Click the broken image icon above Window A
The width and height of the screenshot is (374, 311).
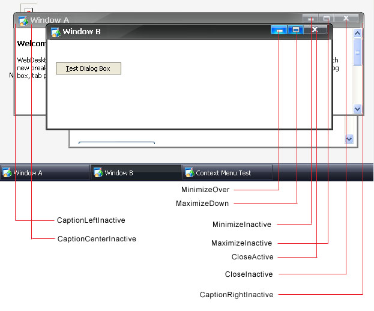28,10
